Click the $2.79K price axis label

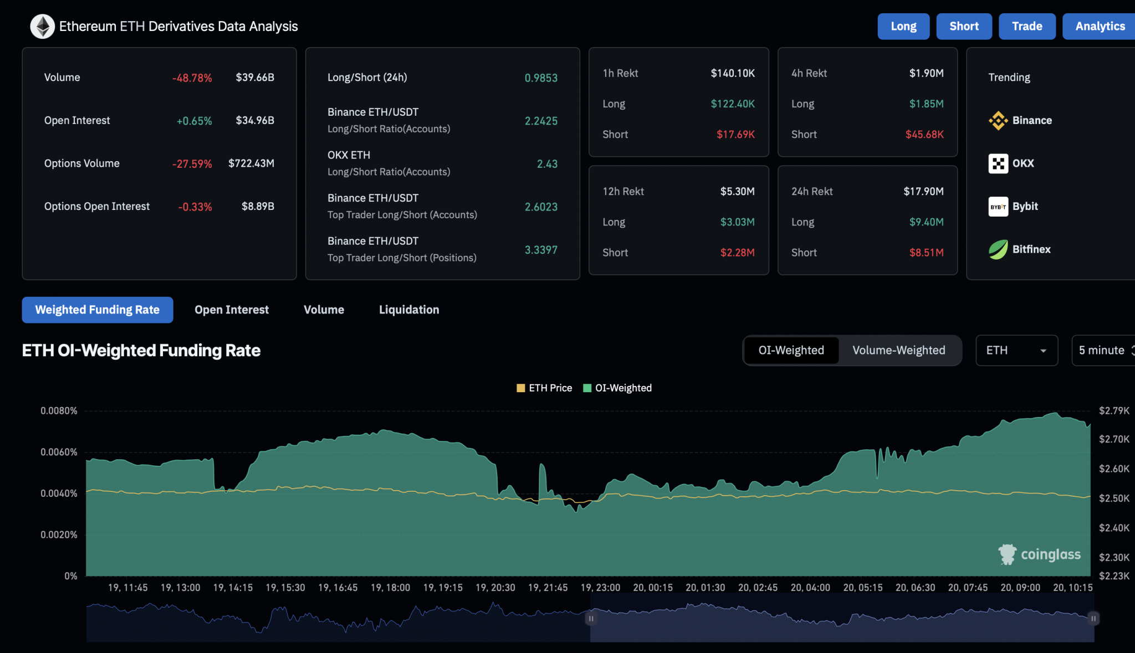[1114, 410]
